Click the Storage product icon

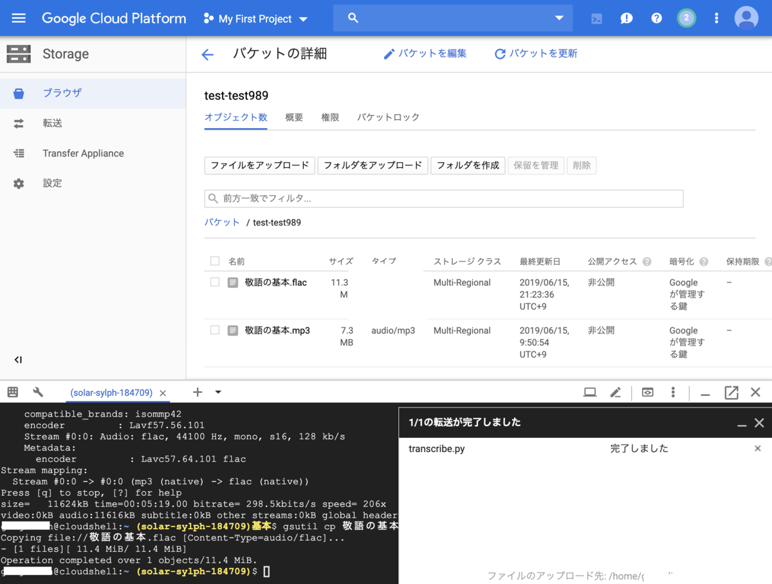tap(19, 54)
